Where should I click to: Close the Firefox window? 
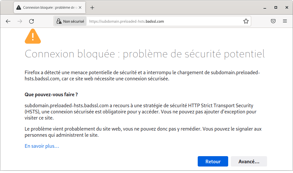pyautogui.click(x=287, y=7)
